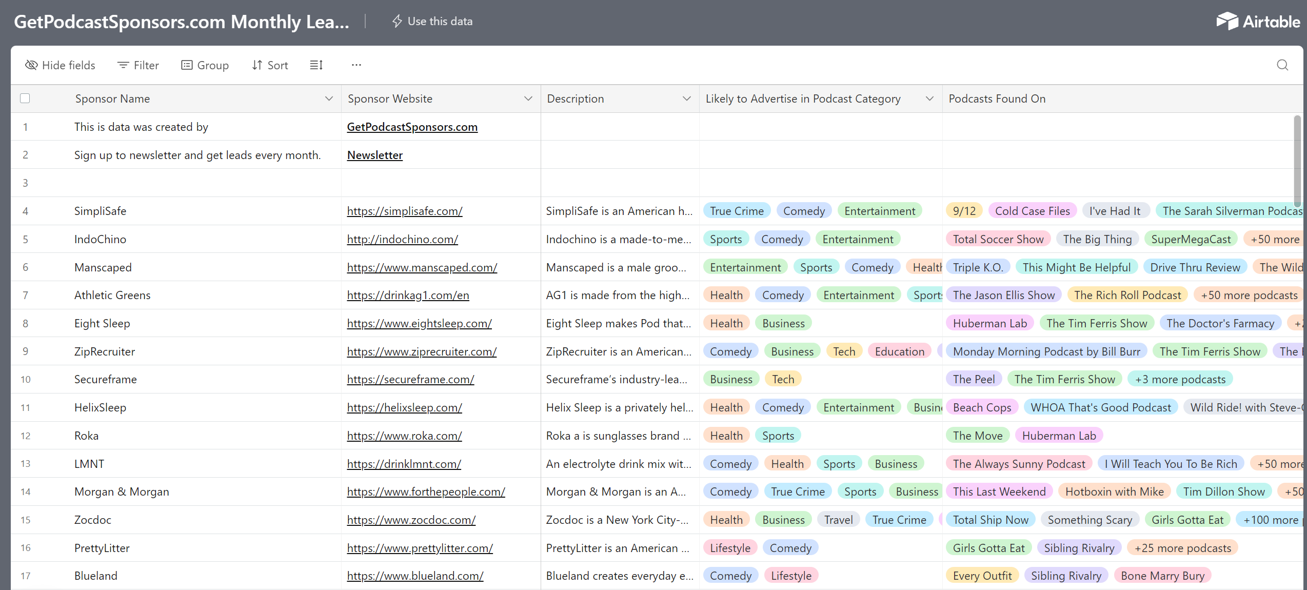Screen dimensions: 1307x590
Task: Click the Sponsor Website header label
Action: point(390,99)
